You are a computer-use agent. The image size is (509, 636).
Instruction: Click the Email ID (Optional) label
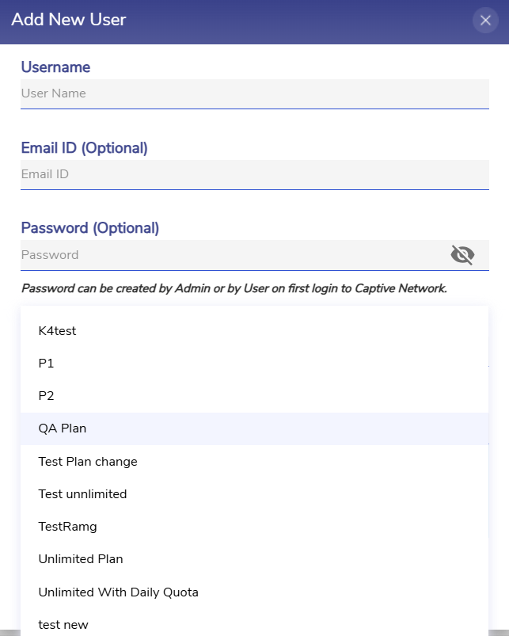click(x=84, y=148)
